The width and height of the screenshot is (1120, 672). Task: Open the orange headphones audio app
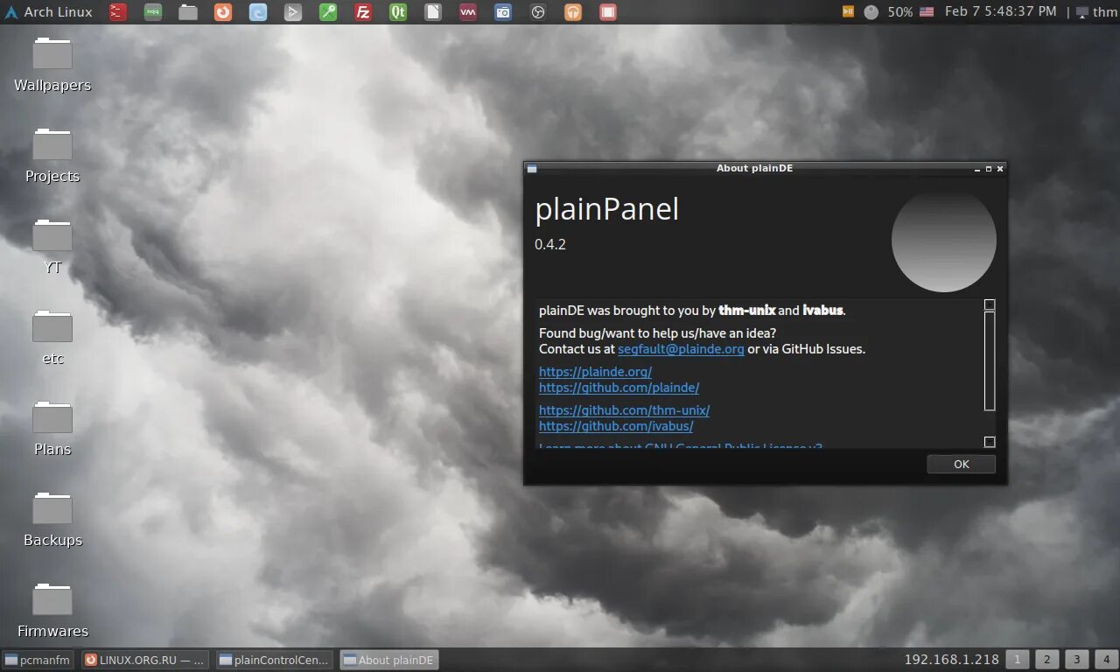tap(573, 12)
